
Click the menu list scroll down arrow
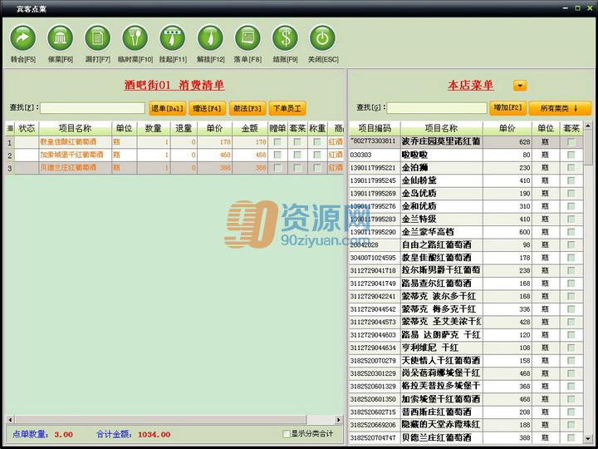pos(588,439)
